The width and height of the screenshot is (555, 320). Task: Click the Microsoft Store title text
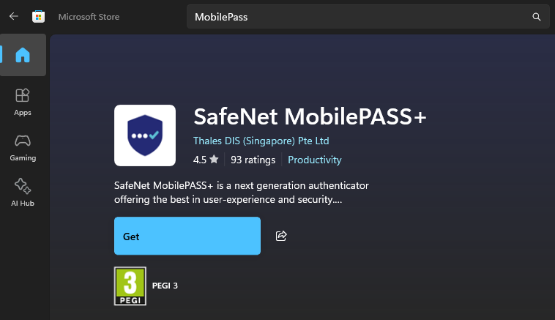(x=89, y=16)
